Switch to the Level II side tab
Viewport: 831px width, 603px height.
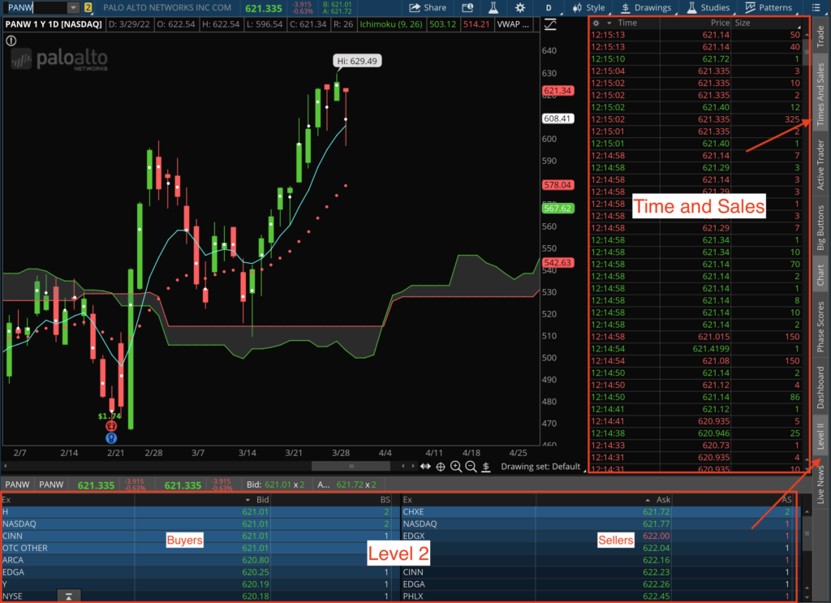(820, 436)
